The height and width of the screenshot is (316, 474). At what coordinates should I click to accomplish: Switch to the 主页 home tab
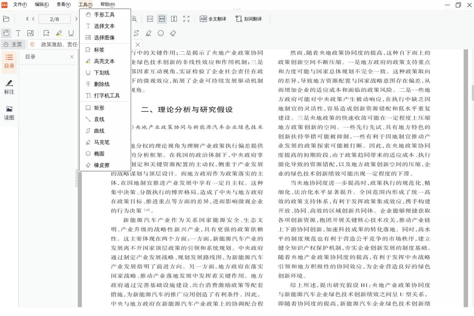(x=13, y=45)
